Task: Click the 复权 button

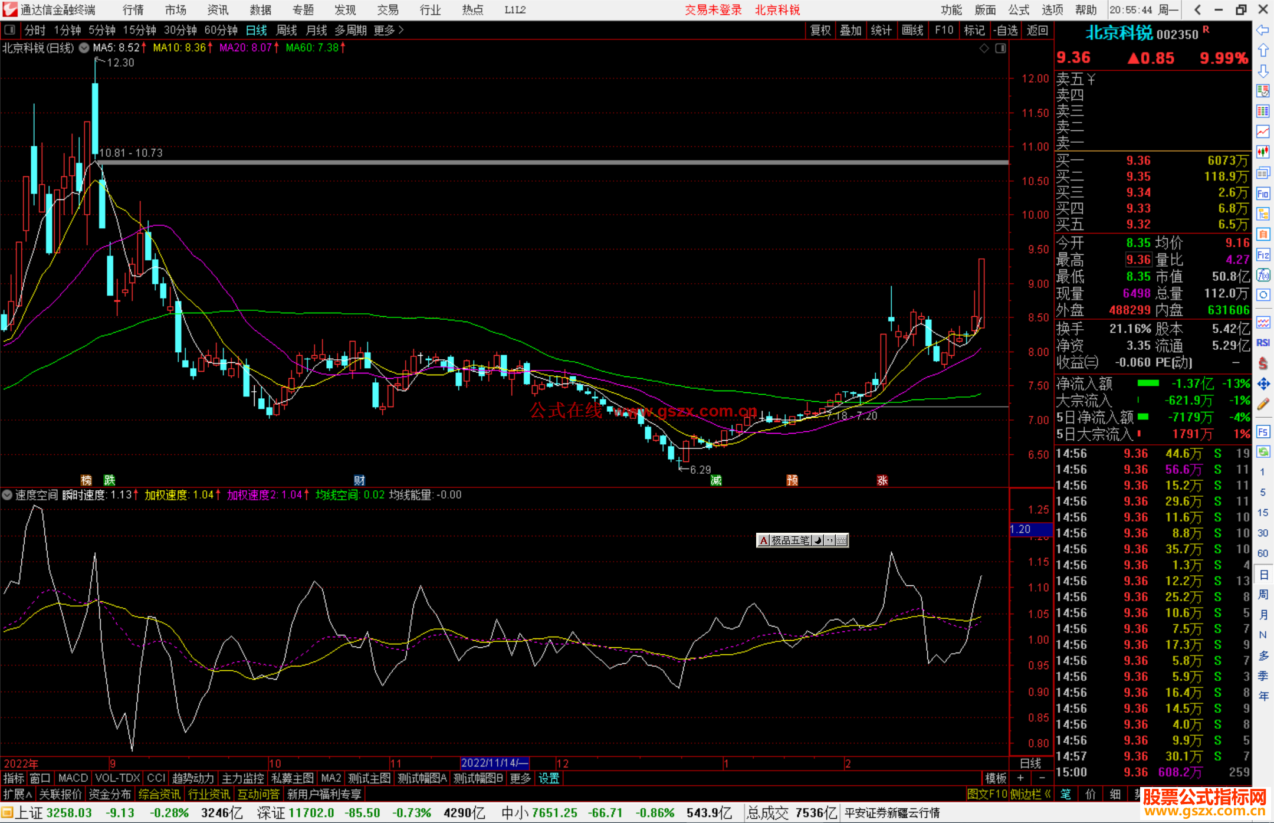Action: pyautogui.click(x=820, y=30)
